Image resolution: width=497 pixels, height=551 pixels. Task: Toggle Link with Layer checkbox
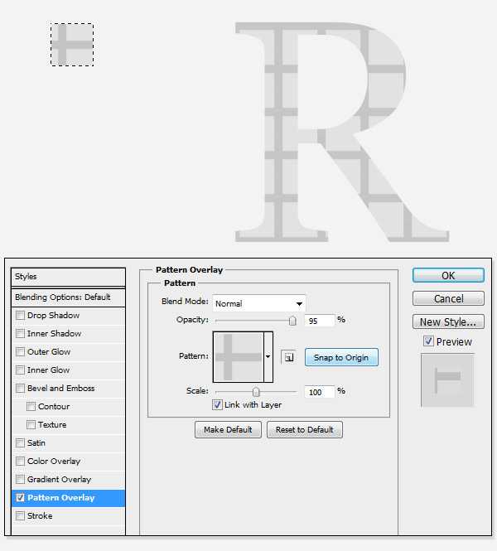[217, 405]
